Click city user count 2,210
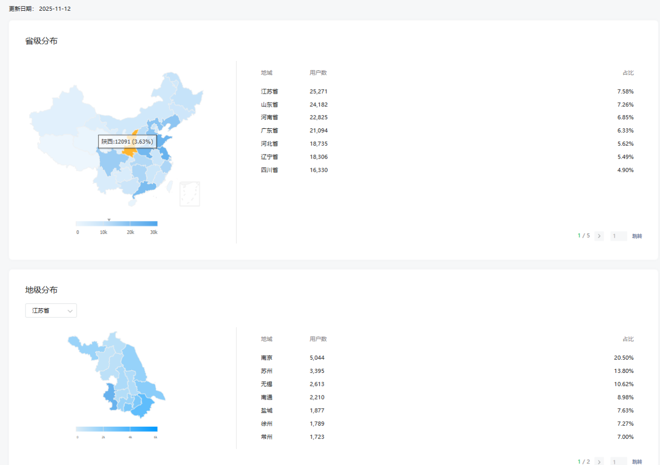Screen dimensions: 660x465 click(x=317, y=397)
